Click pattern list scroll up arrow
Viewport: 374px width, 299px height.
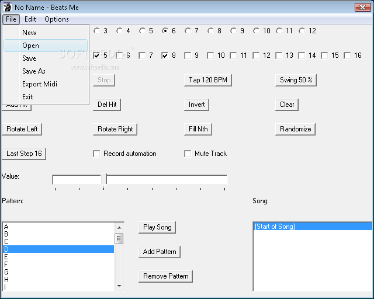click(x=119, y=228)
